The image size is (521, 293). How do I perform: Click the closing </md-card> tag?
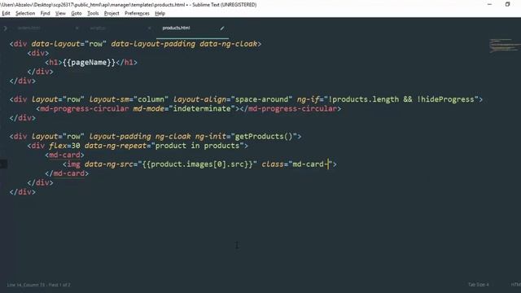[67, 173]
